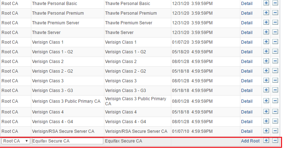286x150 pixels.
Task: Delete the Thawte Personal Premium row
Action: click(x=275, y=13)
